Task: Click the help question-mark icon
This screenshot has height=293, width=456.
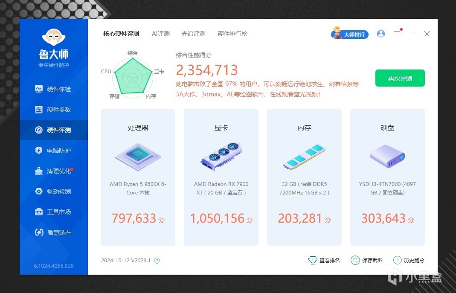Action: (x=157, y=261)
